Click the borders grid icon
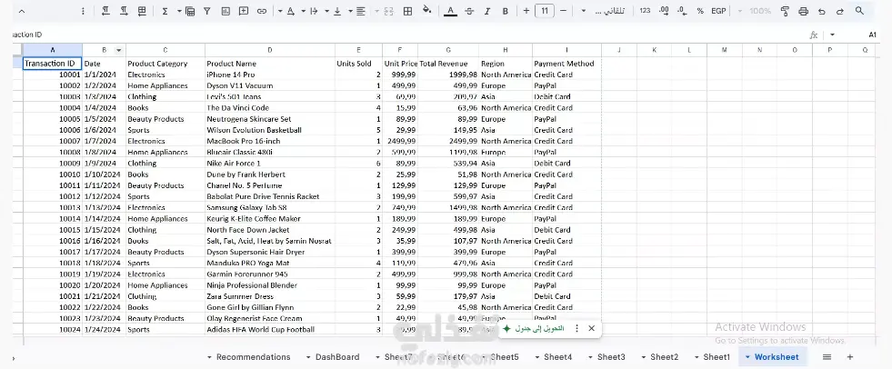892x369 pixels. [x=407, y=11]
